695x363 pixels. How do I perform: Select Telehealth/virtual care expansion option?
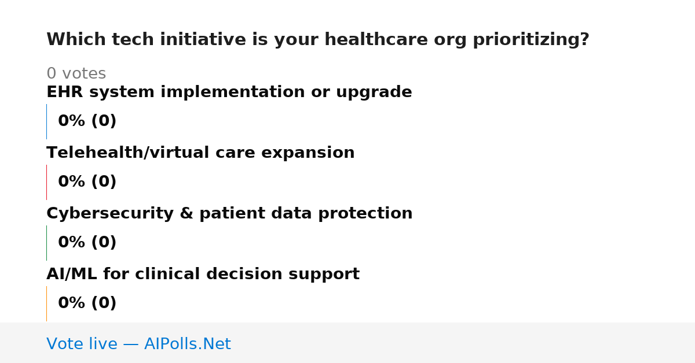coord(200,153)
